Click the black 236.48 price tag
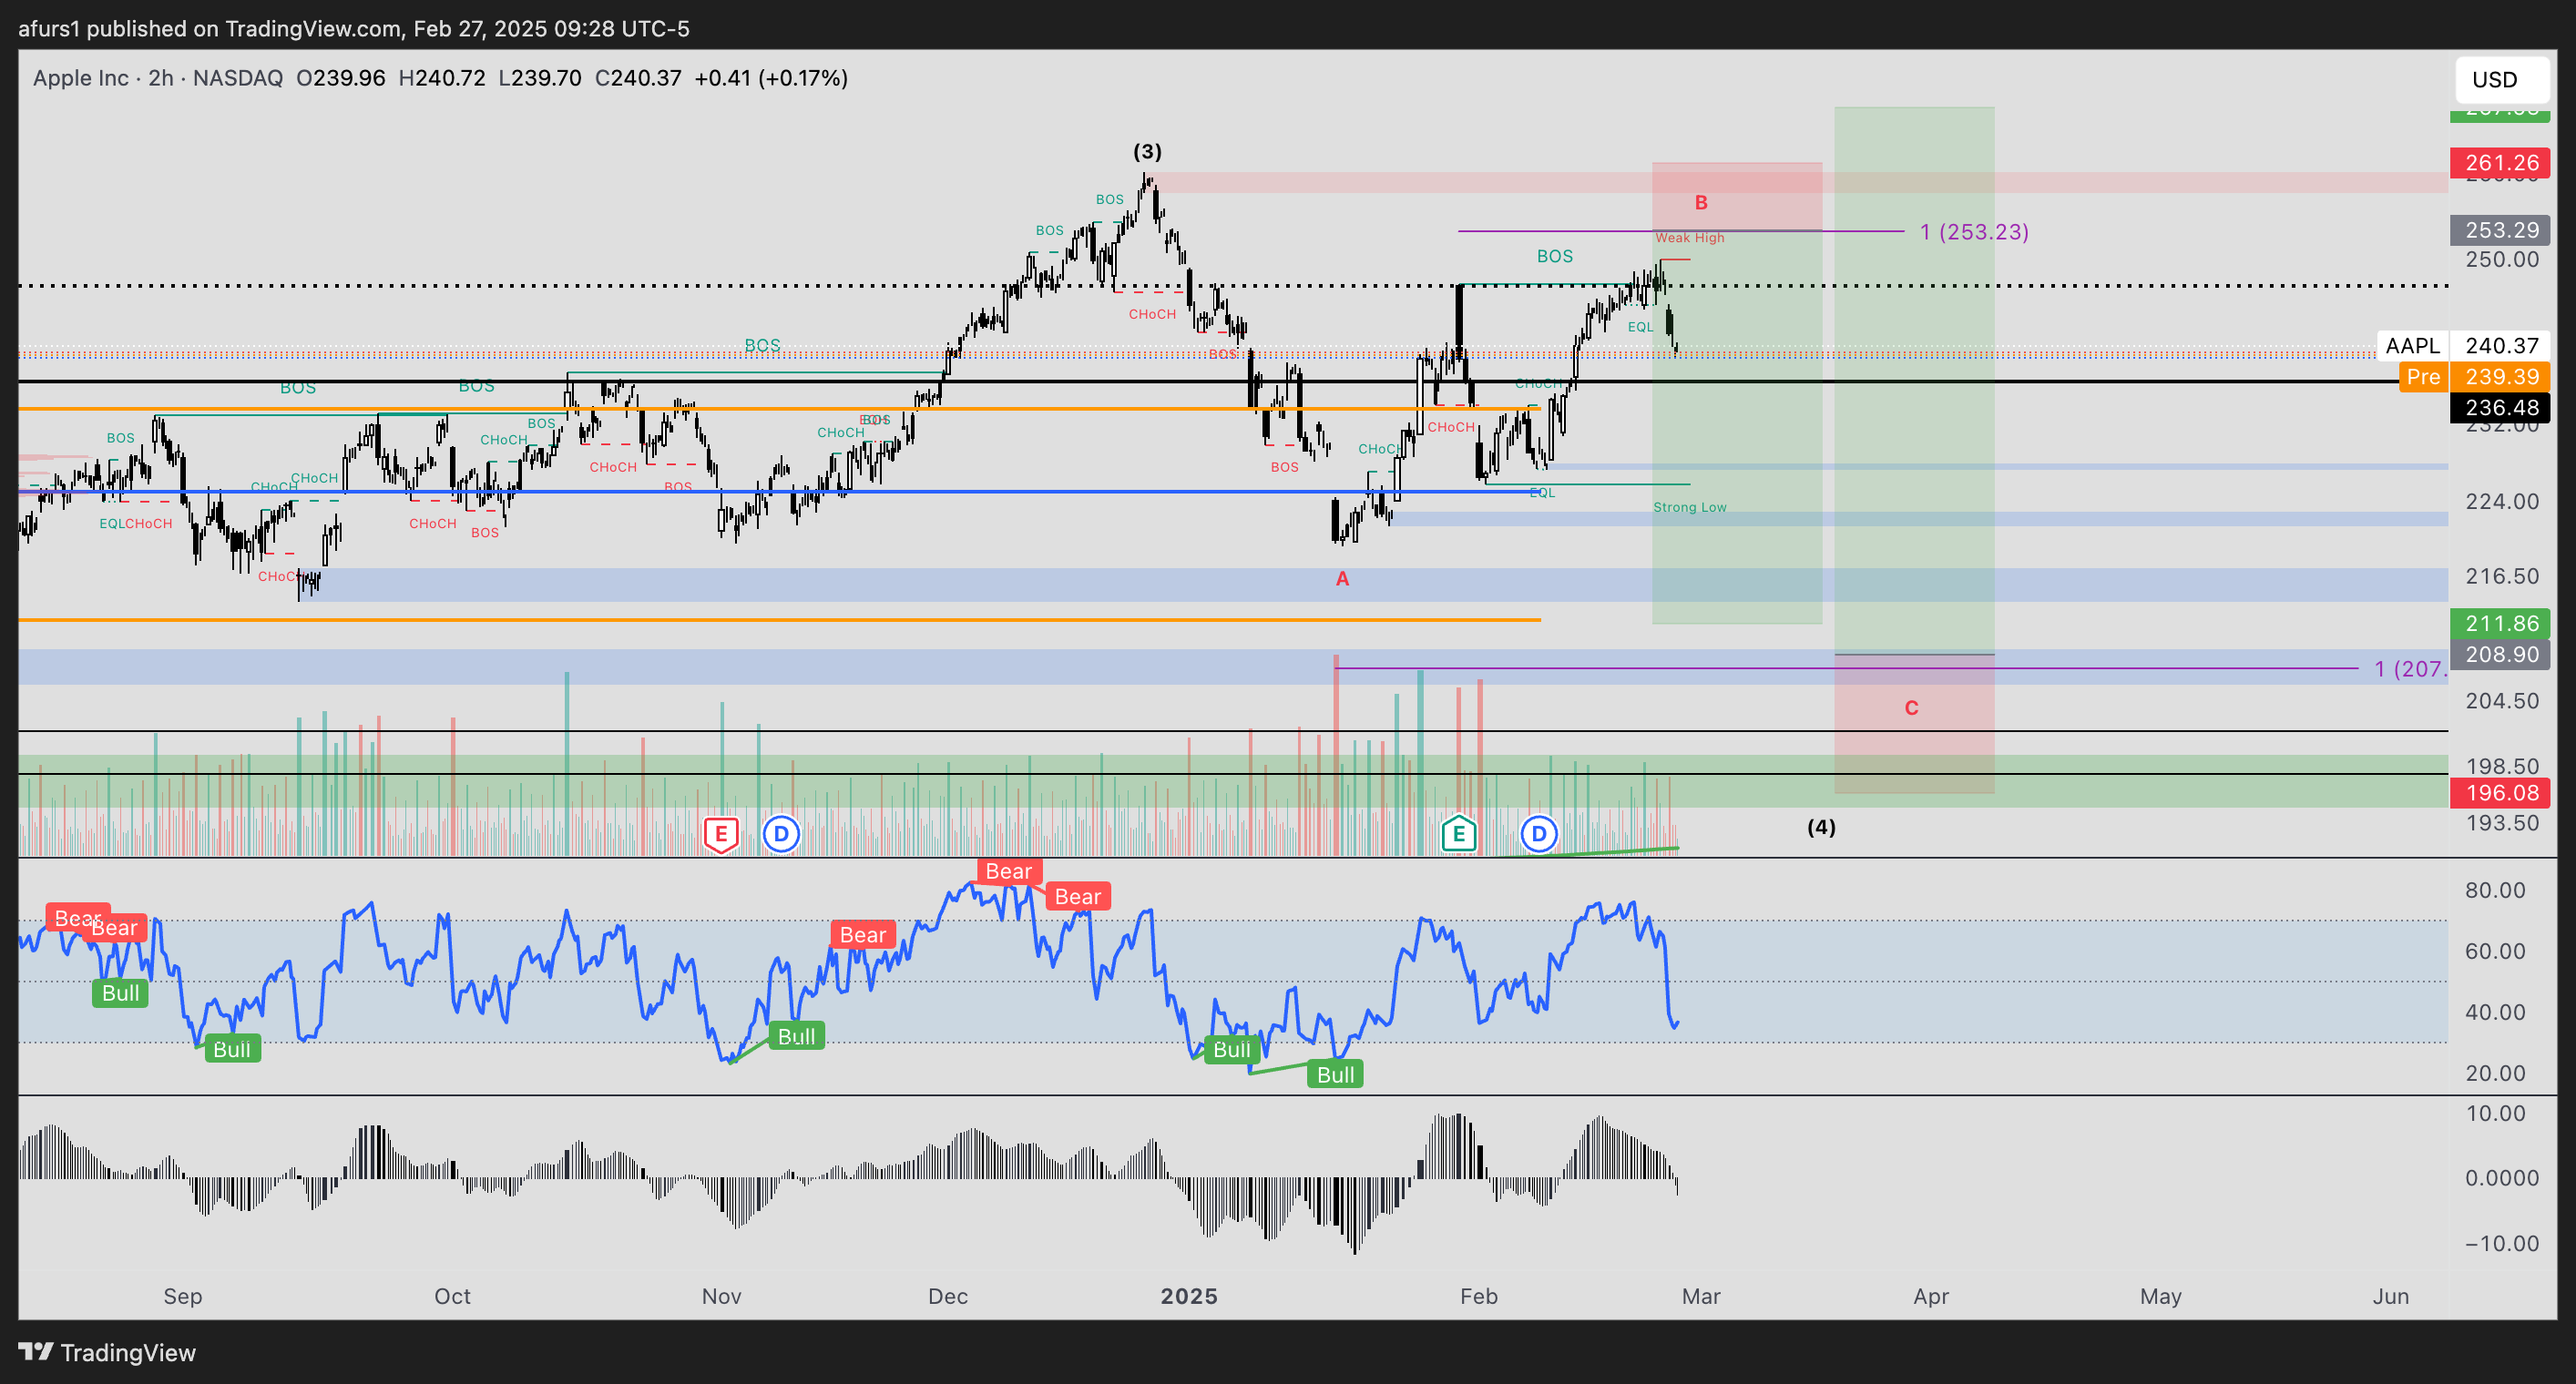2576x1384 pixels. 2500,408
